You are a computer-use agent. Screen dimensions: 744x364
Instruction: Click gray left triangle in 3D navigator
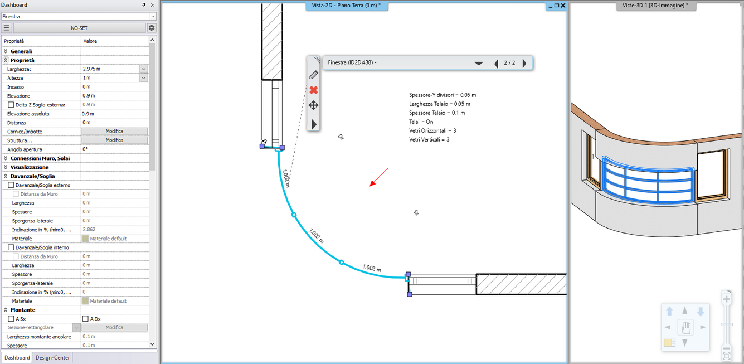pos(668,327)
